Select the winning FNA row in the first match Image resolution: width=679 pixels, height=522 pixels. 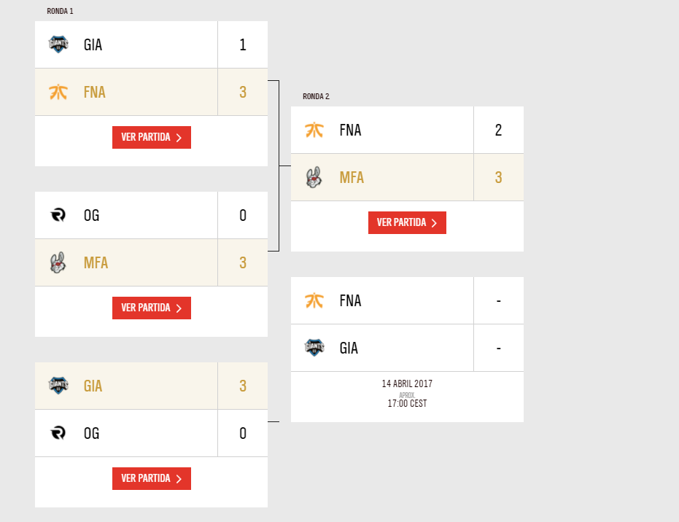click(151, 92)
